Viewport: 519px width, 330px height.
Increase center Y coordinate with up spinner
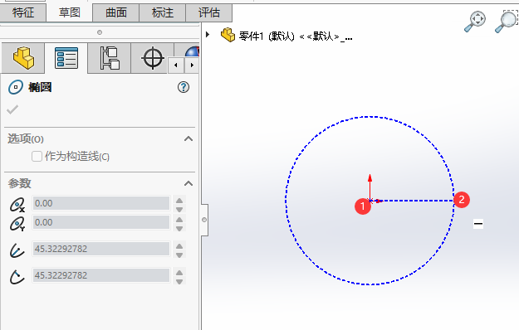tap(179, 220)
